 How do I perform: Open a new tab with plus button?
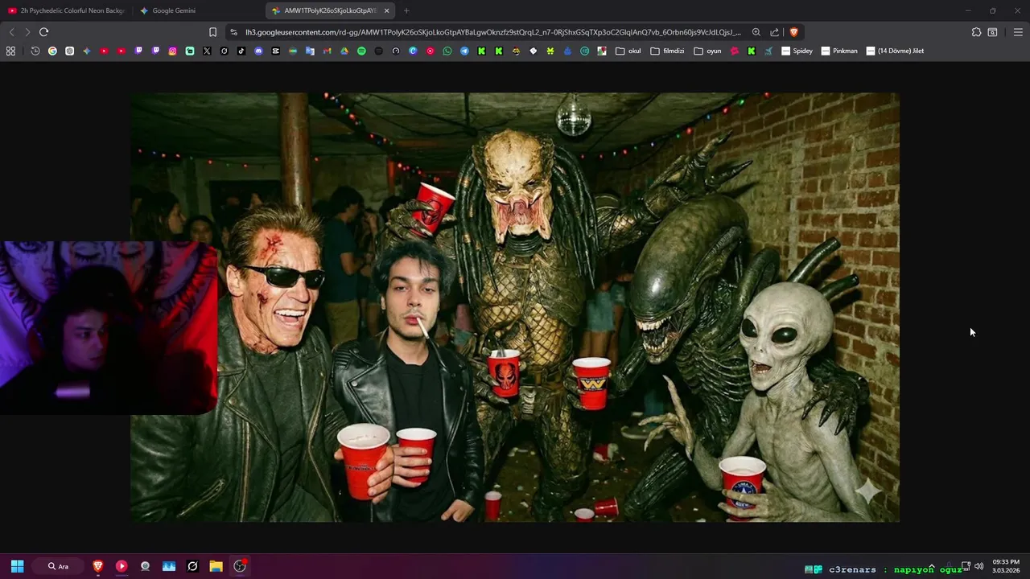click(406, 10)
